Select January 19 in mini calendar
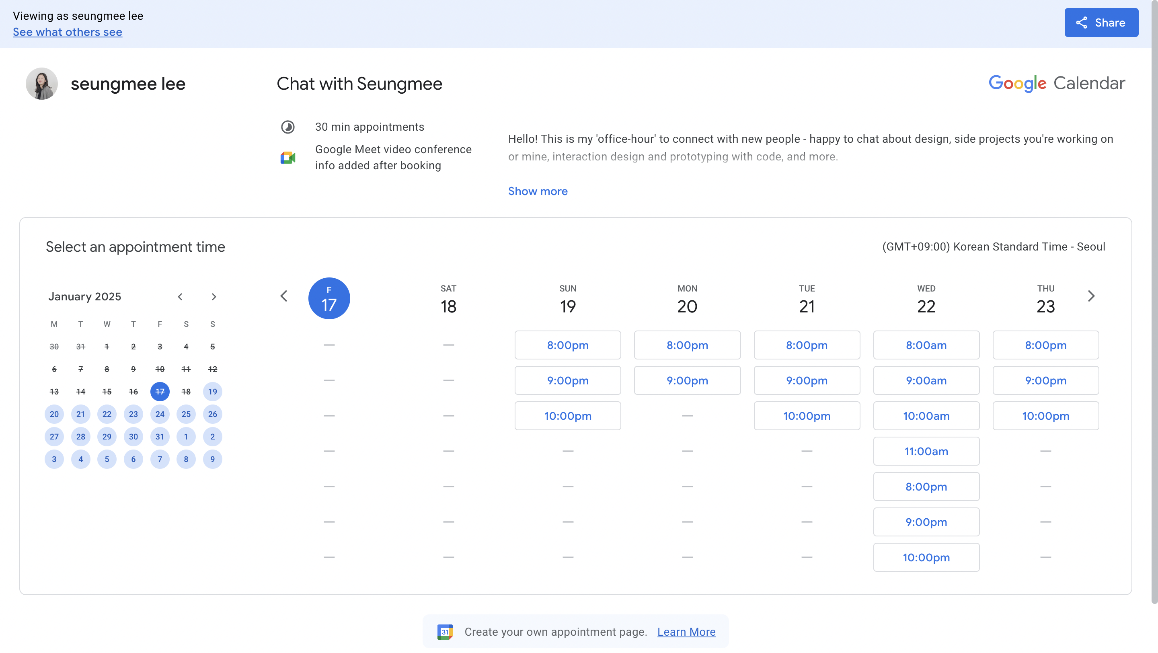The height and width of the screenshot is (653, 1158). pyautogui.click(x=213, y=392)
